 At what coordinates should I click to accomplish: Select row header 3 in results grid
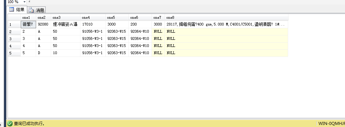pos(14,39)
